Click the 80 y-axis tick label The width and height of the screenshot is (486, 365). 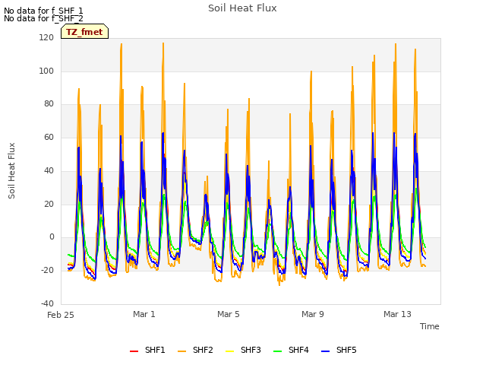49,104
